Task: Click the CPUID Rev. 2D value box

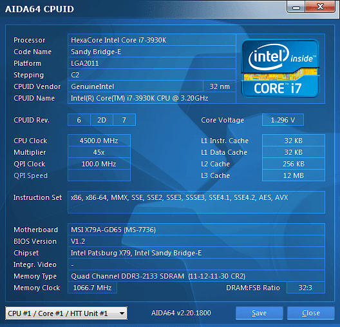Action: (x=102, y=120)
